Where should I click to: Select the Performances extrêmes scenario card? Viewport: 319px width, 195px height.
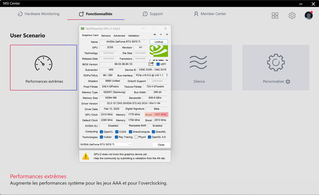pos(44,68)
